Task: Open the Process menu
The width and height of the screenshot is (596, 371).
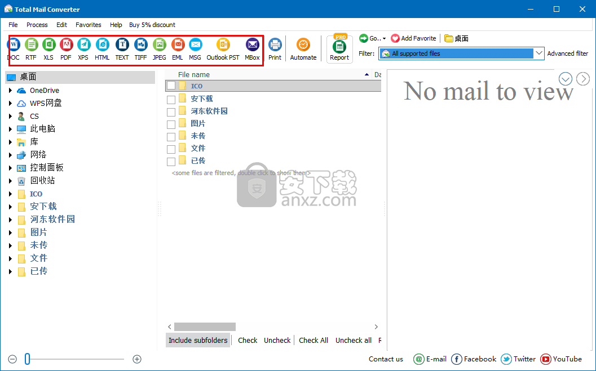Action: point(37,25)
